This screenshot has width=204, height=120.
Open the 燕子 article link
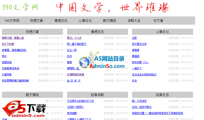click(x=4, y=56)
